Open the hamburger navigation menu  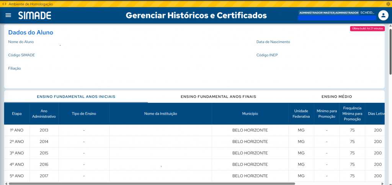(8, 15)
